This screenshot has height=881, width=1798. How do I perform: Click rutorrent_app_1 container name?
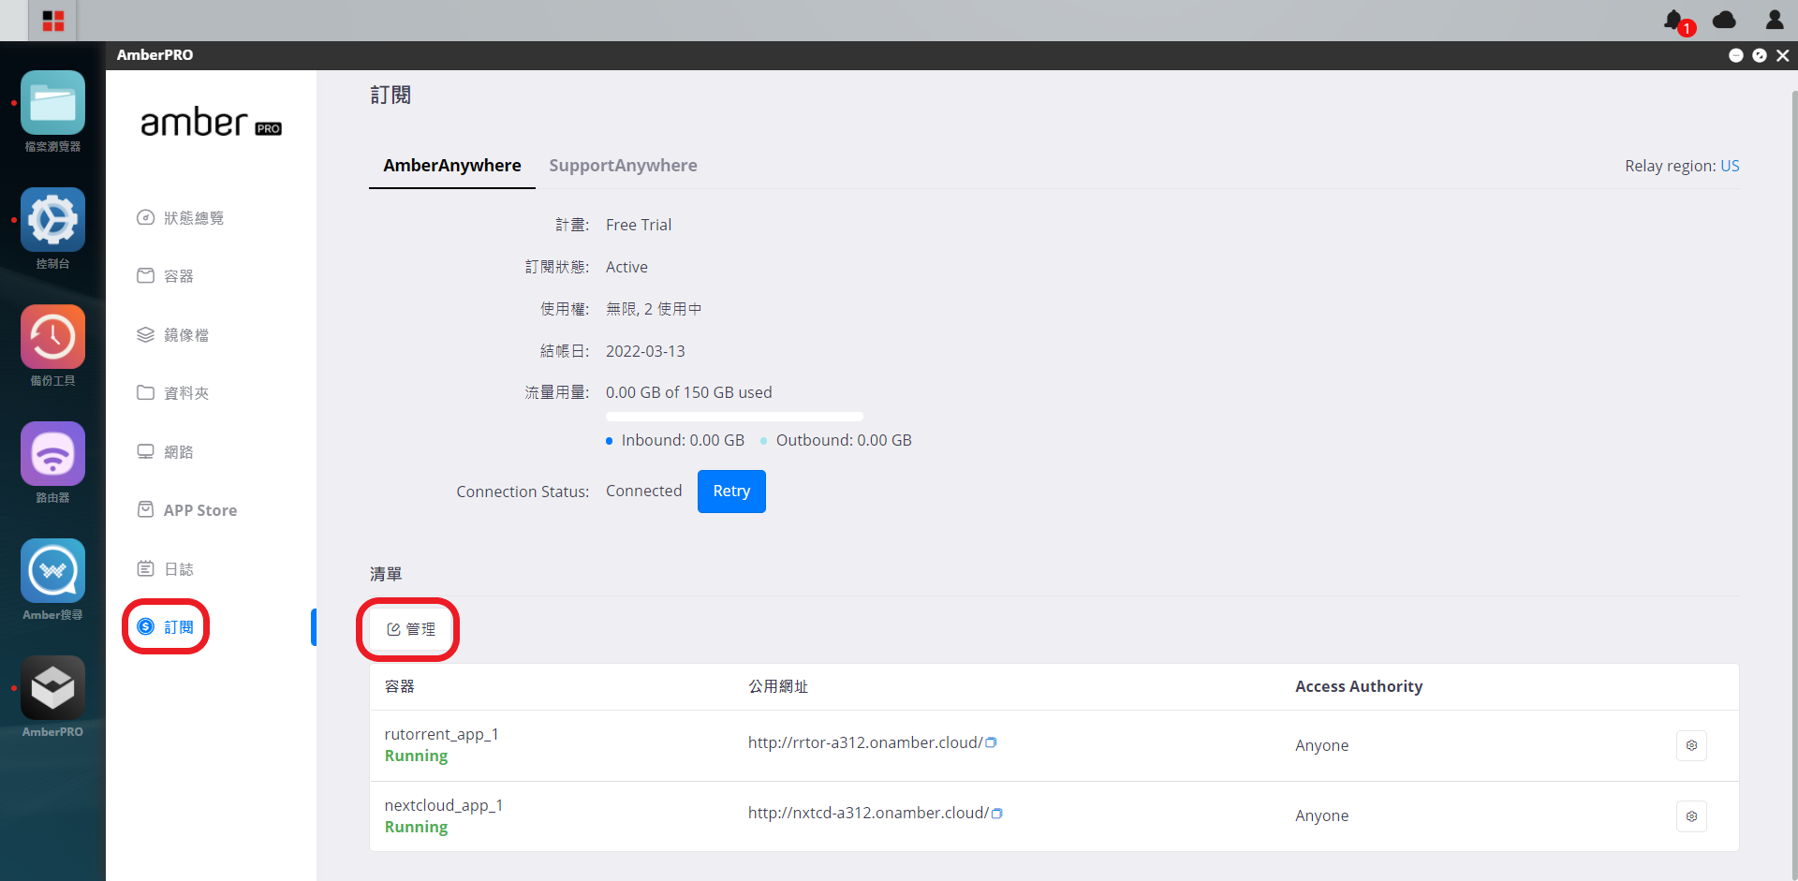441,734
